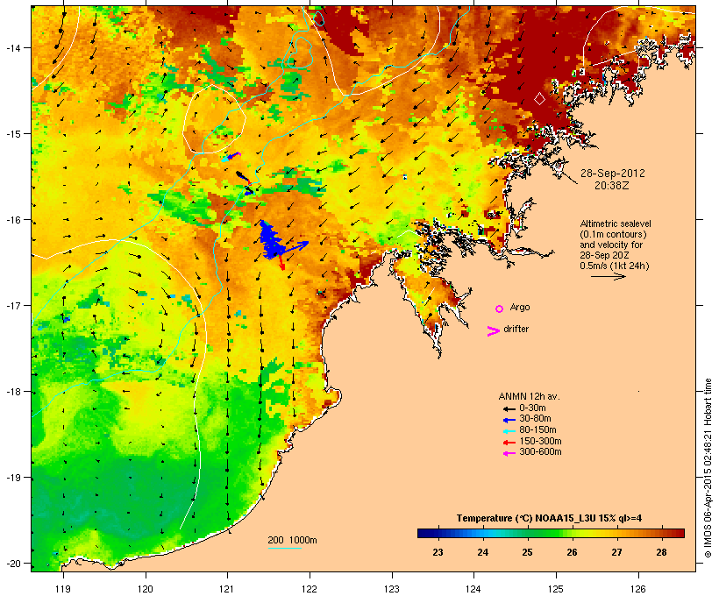This screenshot has width=719, height=596.
Task: Click the -18 latitude axis label
Action: point(12,392)
